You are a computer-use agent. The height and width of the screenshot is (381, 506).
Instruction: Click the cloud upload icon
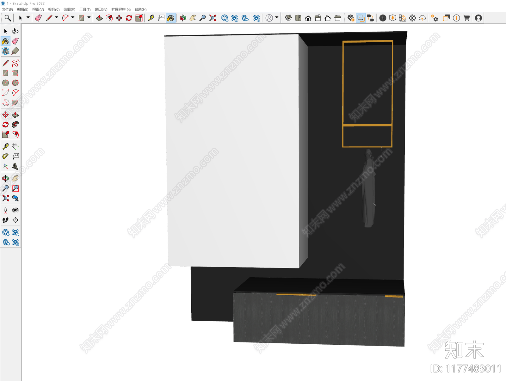click(x=422, y=18)
